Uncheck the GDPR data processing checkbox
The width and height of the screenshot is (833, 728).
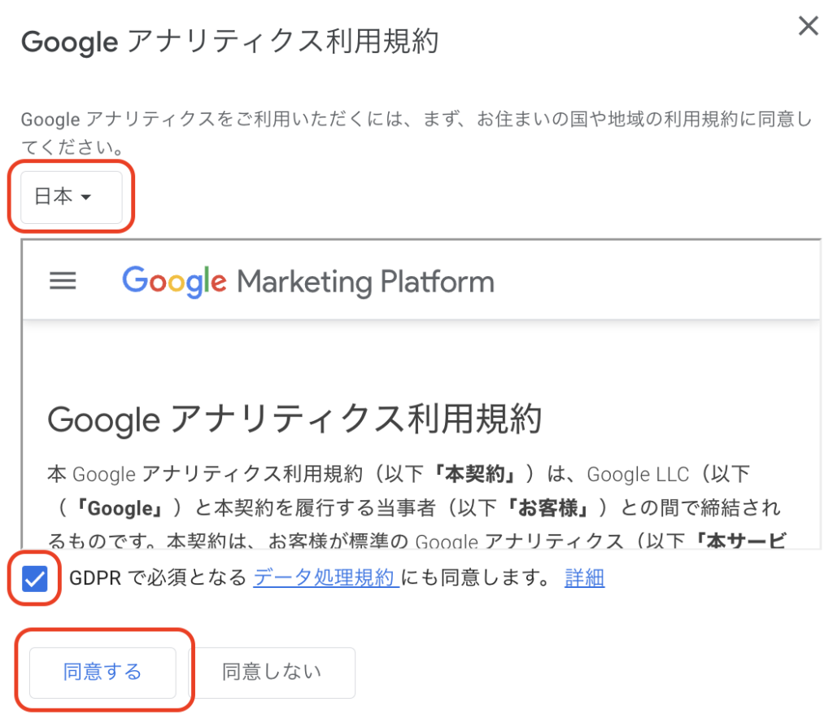[35, 578]
